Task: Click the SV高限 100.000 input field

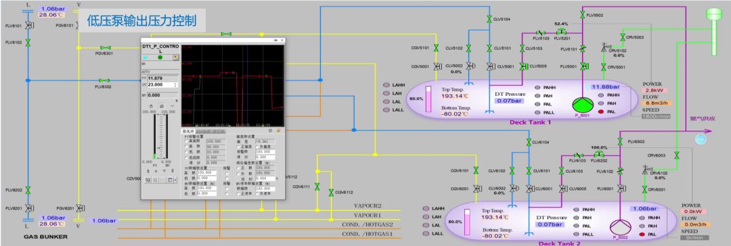Action: pos(206,172)
